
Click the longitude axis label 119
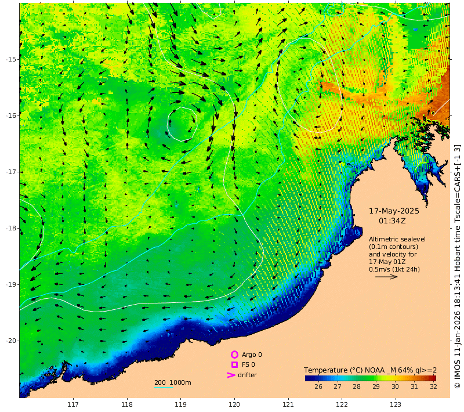(x=180, y=404)
